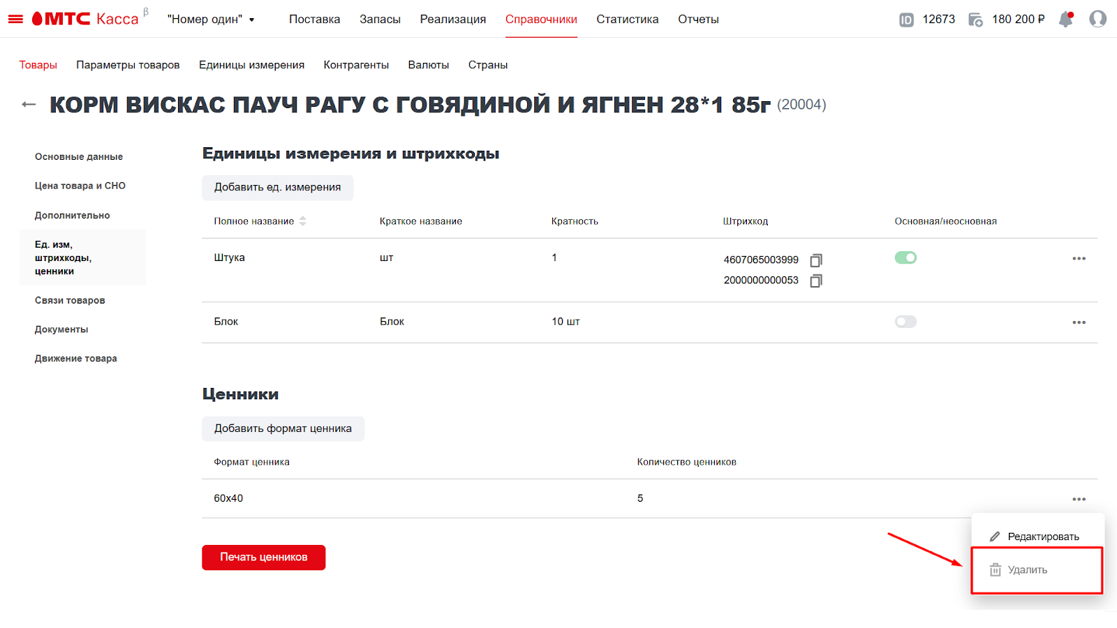
Task: Switch to the Страны tab
Action: coord(488,65)
